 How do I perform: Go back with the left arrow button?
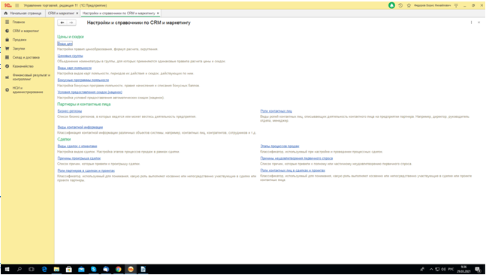point(62,23)
